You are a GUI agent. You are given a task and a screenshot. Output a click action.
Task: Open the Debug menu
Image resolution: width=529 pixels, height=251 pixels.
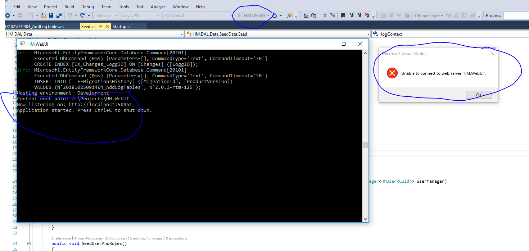pos(87,6)
